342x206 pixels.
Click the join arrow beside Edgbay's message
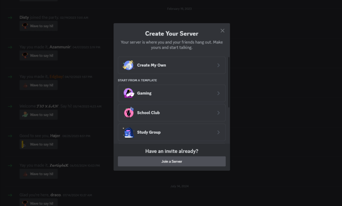(x=10, y=77)
